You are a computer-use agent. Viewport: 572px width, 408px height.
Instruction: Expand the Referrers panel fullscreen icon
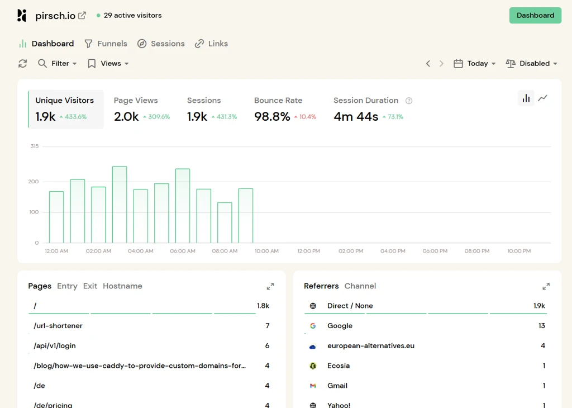(546, 287)
